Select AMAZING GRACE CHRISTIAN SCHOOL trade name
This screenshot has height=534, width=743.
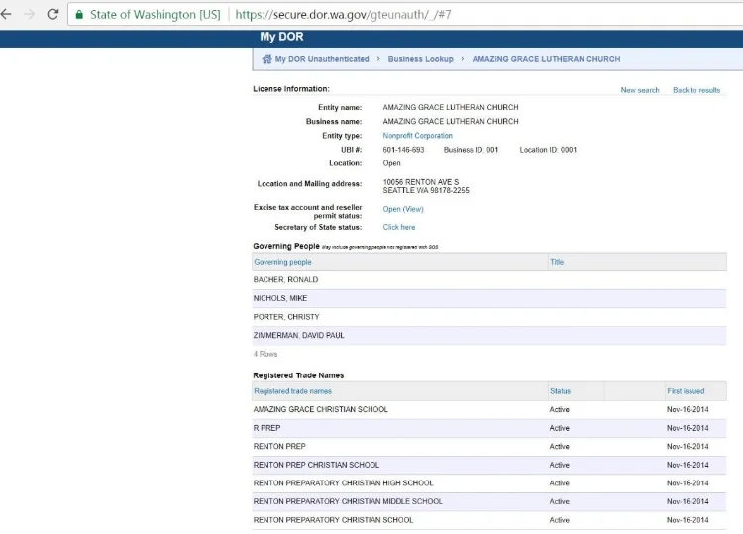320,409
